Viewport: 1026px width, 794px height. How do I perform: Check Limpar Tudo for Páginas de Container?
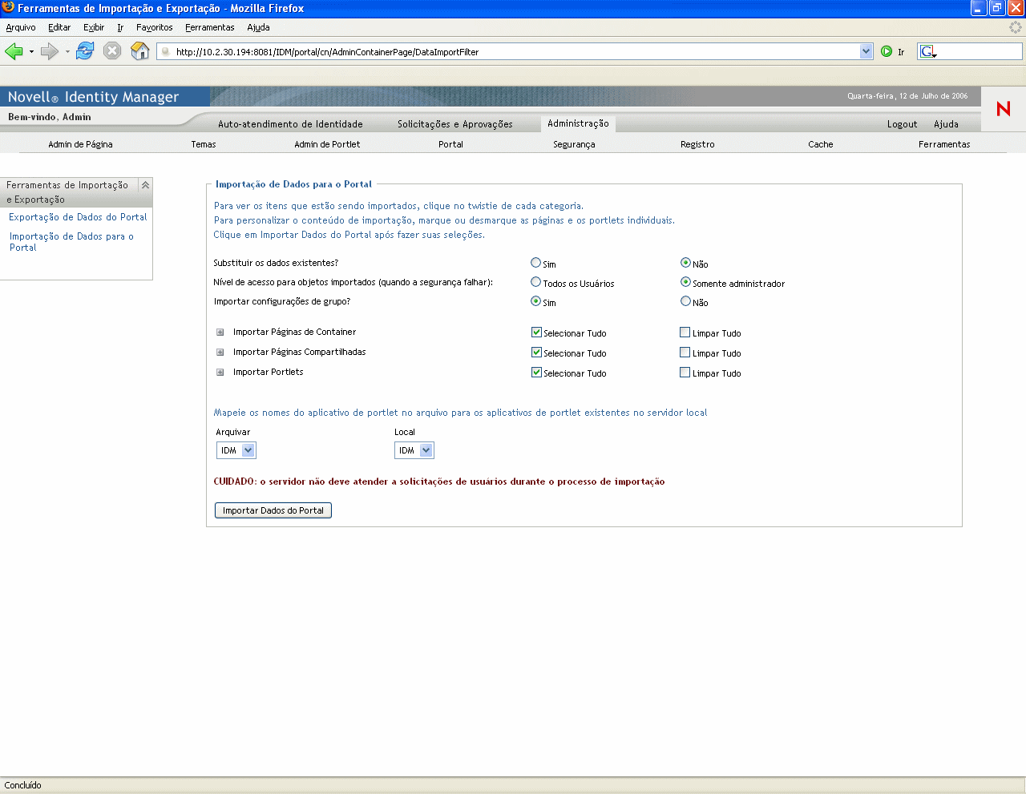(685, 332)
